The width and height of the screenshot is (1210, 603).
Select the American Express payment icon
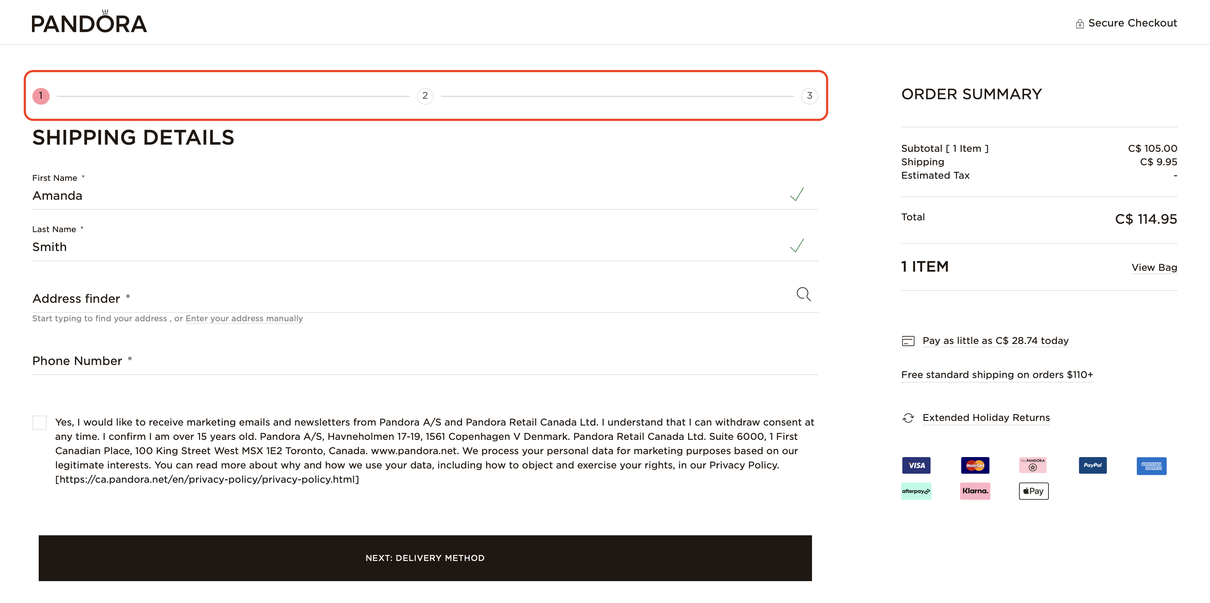tap(1152, 466)
